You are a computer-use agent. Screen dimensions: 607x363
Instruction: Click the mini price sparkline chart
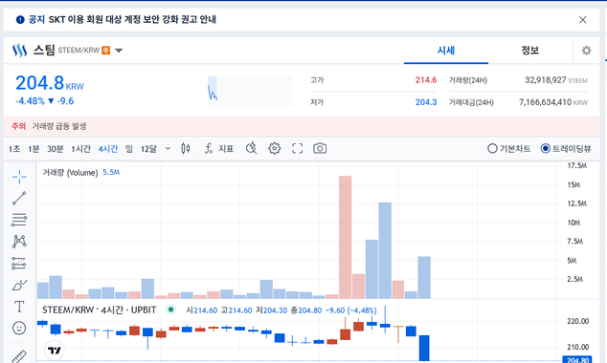[x=250, y=91]
